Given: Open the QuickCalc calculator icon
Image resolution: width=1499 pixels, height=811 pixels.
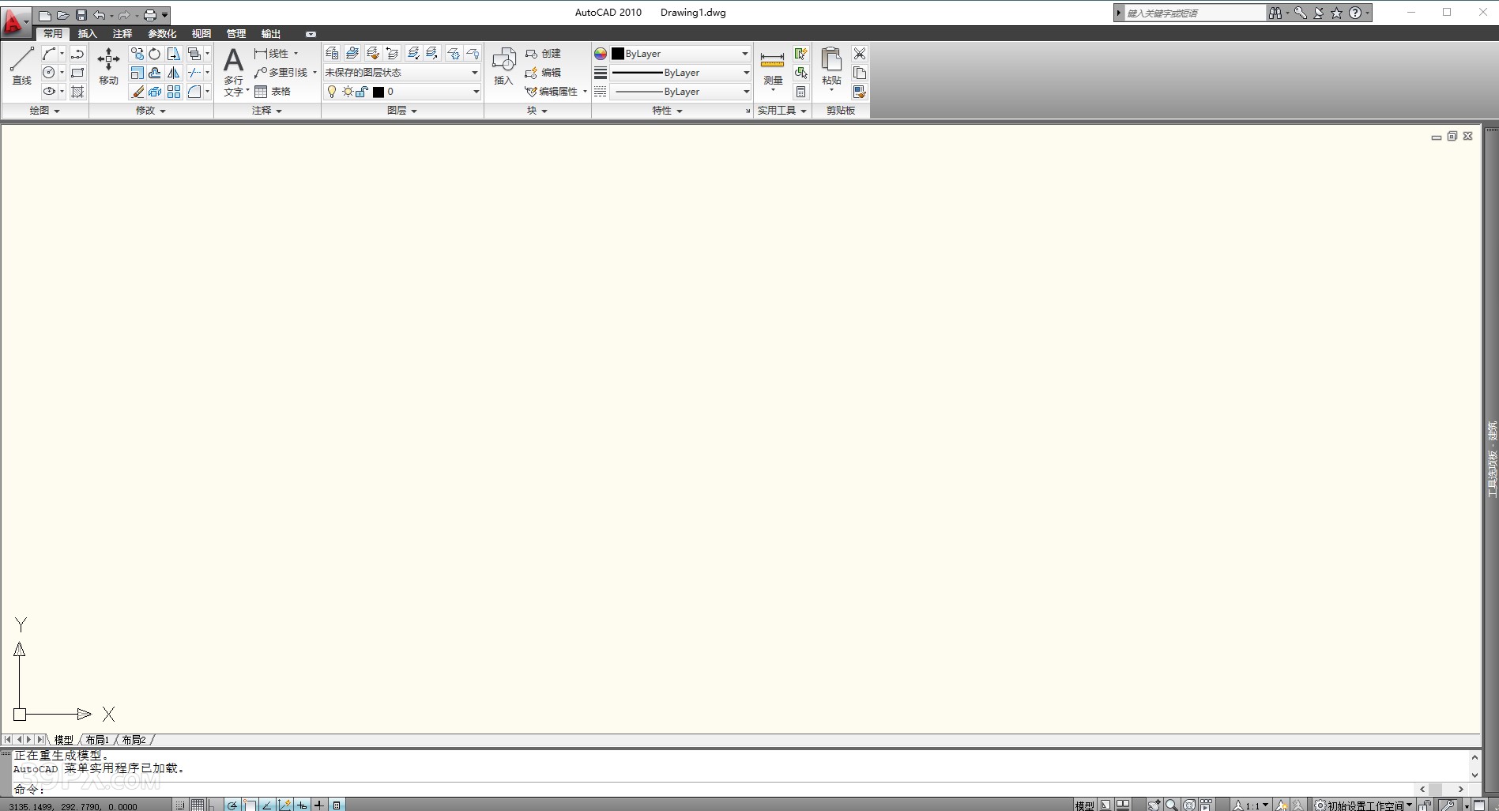Looking at the screenshot, I should 800,92.
